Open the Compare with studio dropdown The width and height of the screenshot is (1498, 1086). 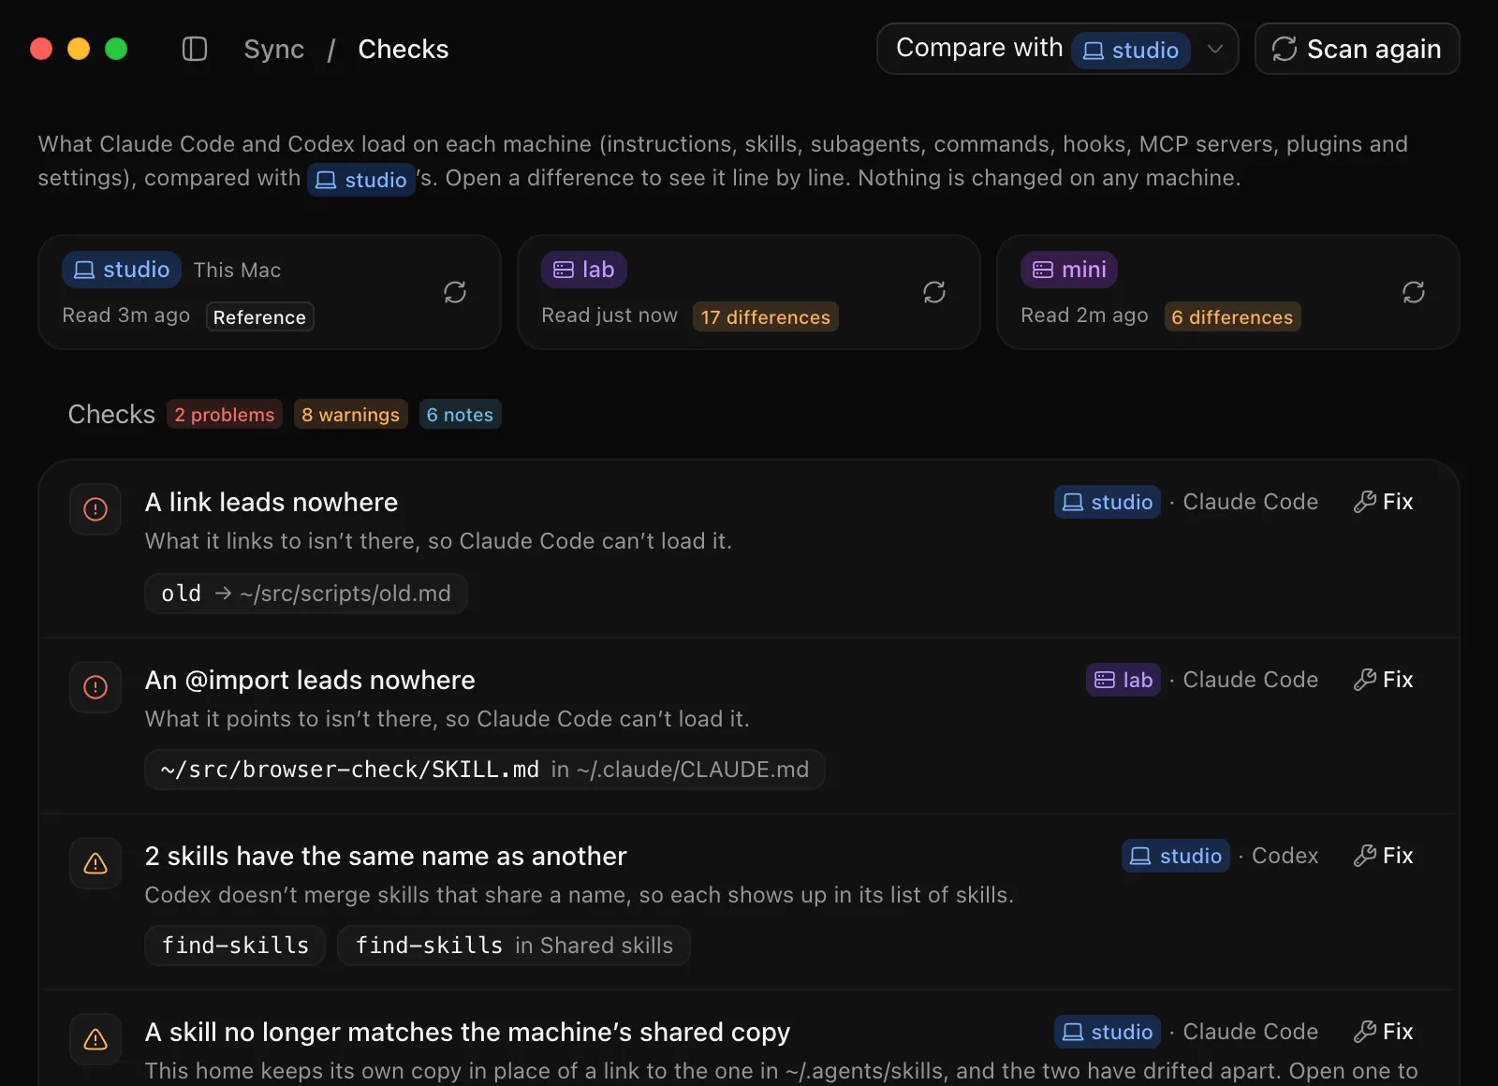[x=1058, y=49]
